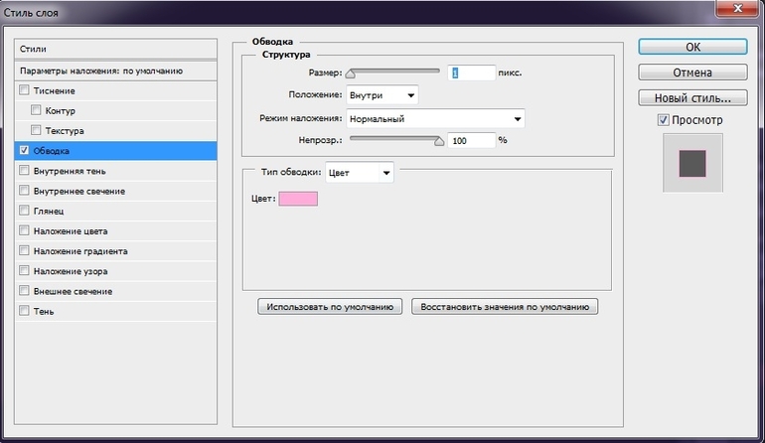Uncheck the Обводка style checkbox

(x=24, y=151)
